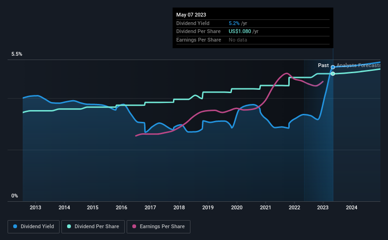Viewport: 388px width, 240px height.
Task: Click the May 07 2023 tooltip date
Action: point(191,15)
